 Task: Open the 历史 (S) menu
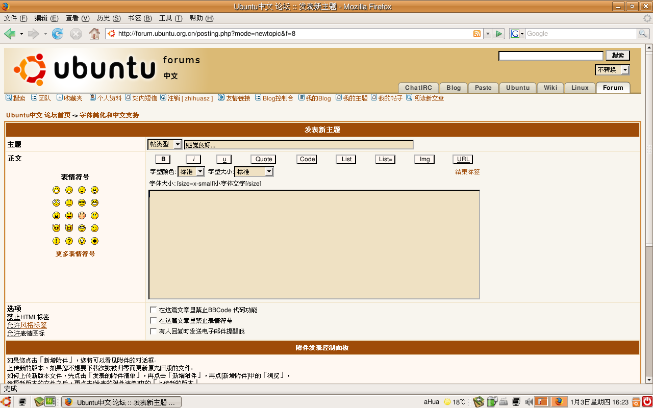click(x=109, y=18)
